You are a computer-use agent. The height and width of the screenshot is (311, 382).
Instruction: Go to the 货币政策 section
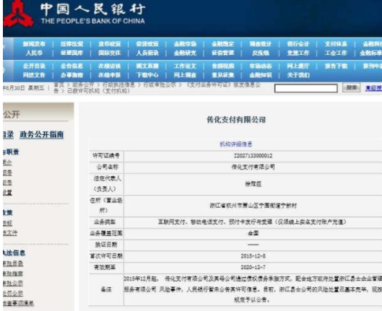coord(110,44)
